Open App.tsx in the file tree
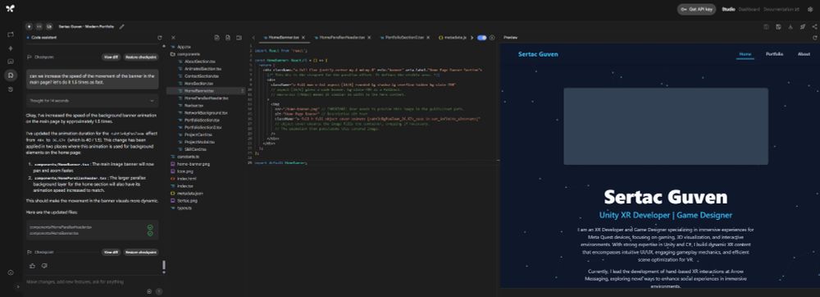This screenshot has height=297, width=820. [184, 47]
